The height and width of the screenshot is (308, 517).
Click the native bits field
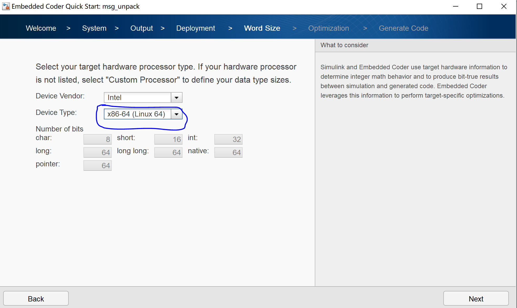(228, 152)
